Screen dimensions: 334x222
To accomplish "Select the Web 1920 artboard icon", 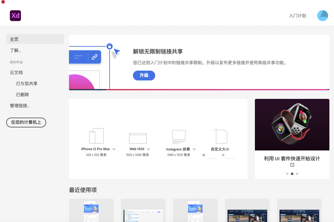I will click(138, 138).
